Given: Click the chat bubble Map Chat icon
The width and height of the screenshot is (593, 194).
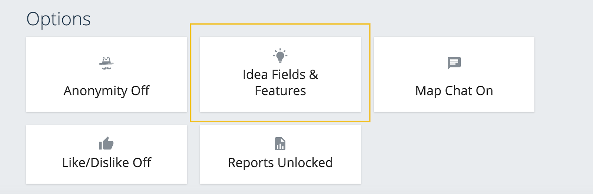Looking at the screenshot, I should click(x=454, y=63).
